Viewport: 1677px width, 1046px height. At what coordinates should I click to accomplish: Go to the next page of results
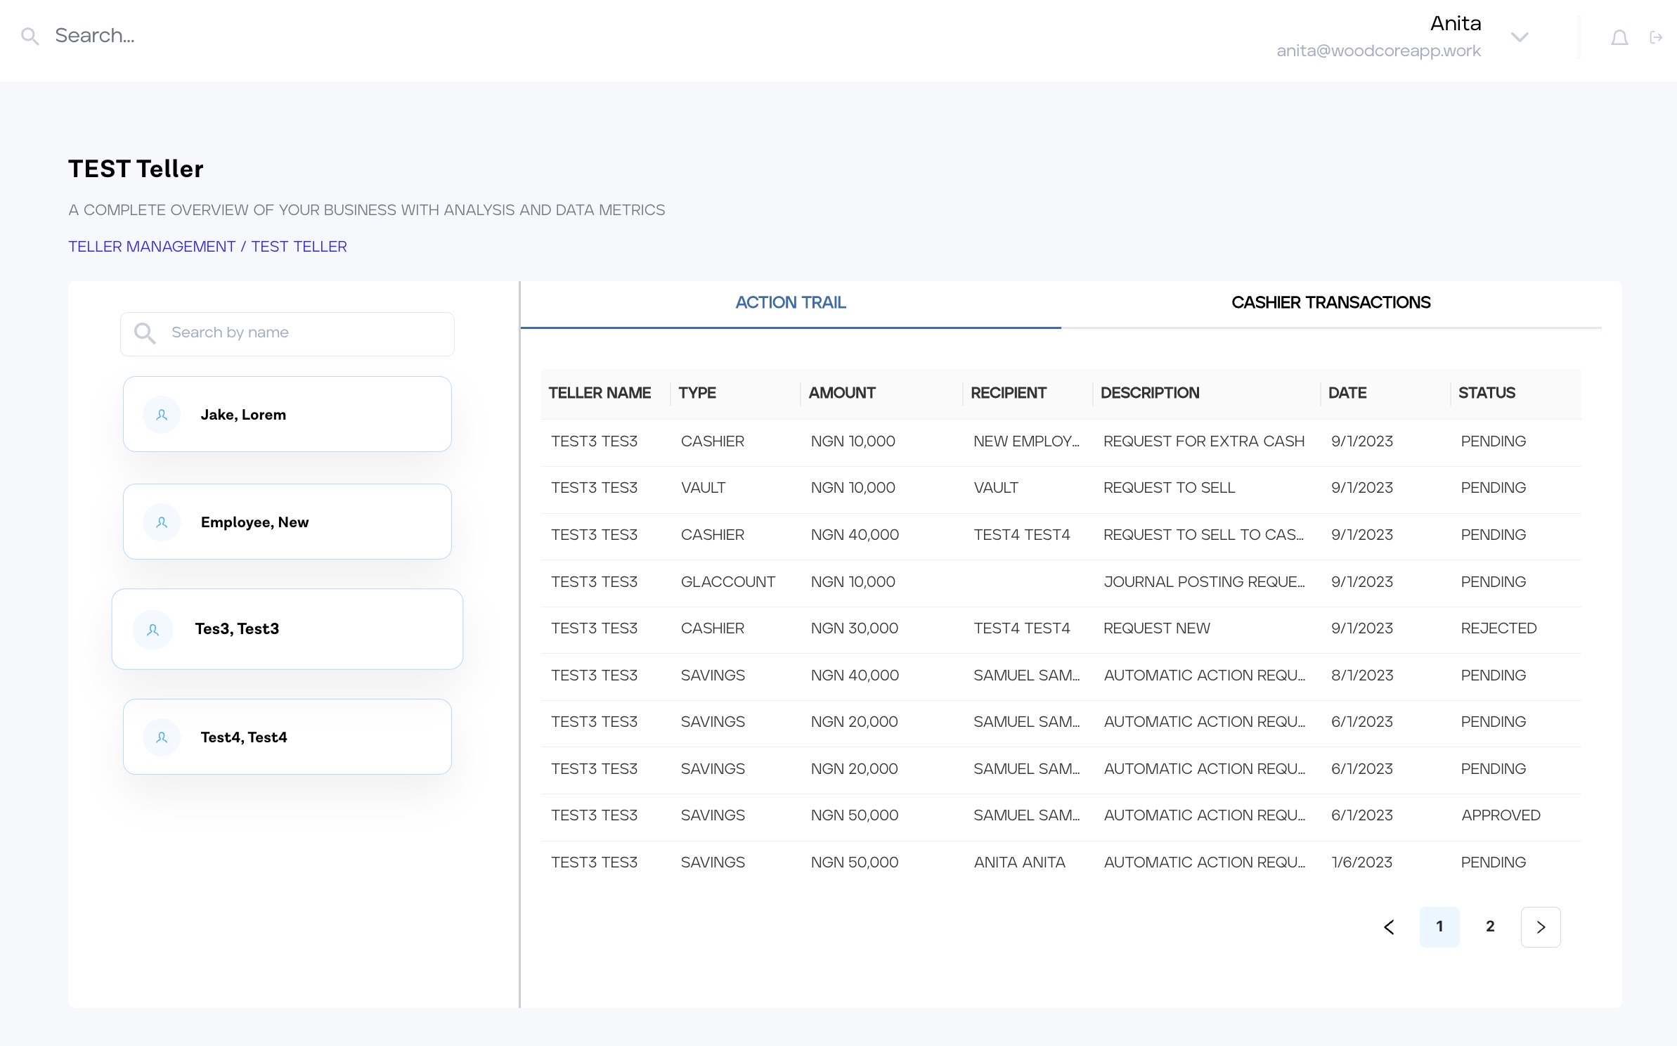click(x=1541, y=927)
